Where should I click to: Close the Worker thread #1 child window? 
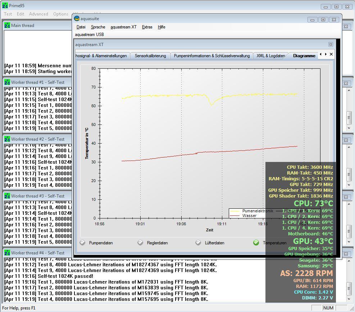point(346,83)
